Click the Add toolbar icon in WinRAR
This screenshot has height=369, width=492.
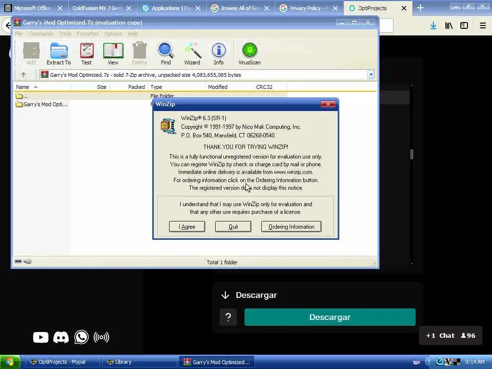click(x=31, y=54)
